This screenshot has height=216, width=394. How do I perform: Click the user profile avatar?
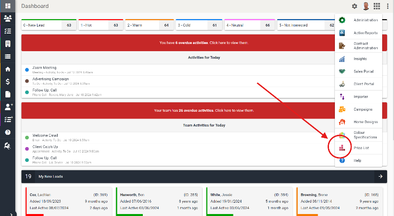coord(366,6)
